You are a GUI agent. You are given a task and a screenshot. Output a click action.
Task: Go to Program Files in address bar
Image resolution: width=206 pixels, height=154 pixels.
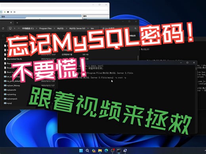[x=46, y=28]
